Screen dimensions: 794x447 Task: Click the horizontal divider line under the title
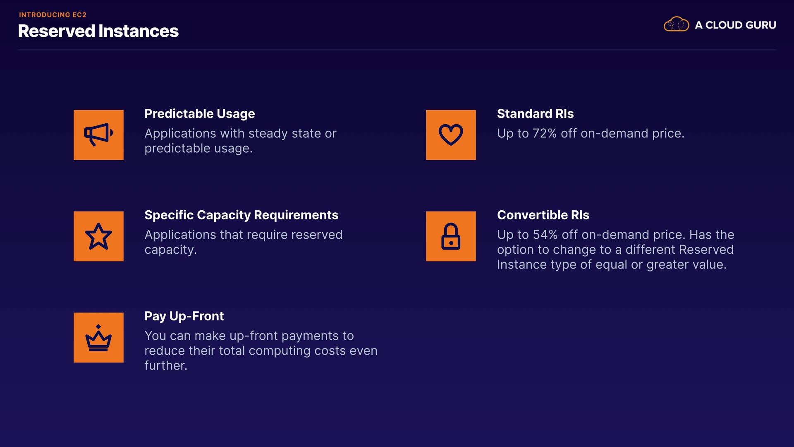(397, 50)
